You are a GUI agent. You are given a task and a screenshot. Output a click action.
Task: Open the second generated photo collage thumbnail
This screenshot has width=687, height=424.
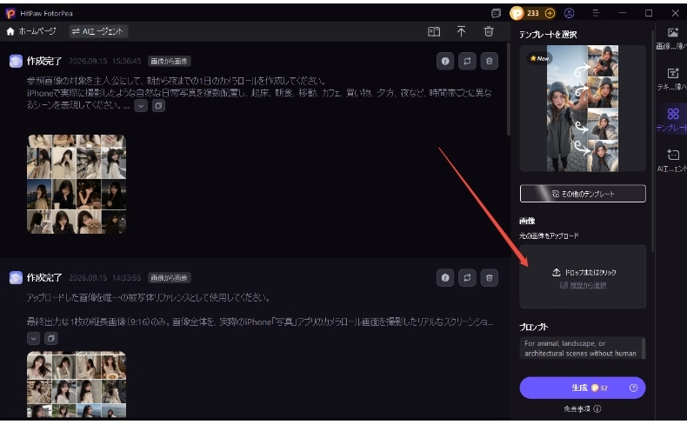point(77,384)
